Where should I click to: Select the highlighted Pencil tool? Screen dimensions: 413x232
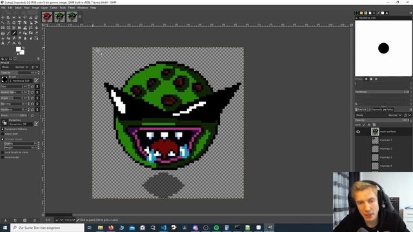[14, 33]
